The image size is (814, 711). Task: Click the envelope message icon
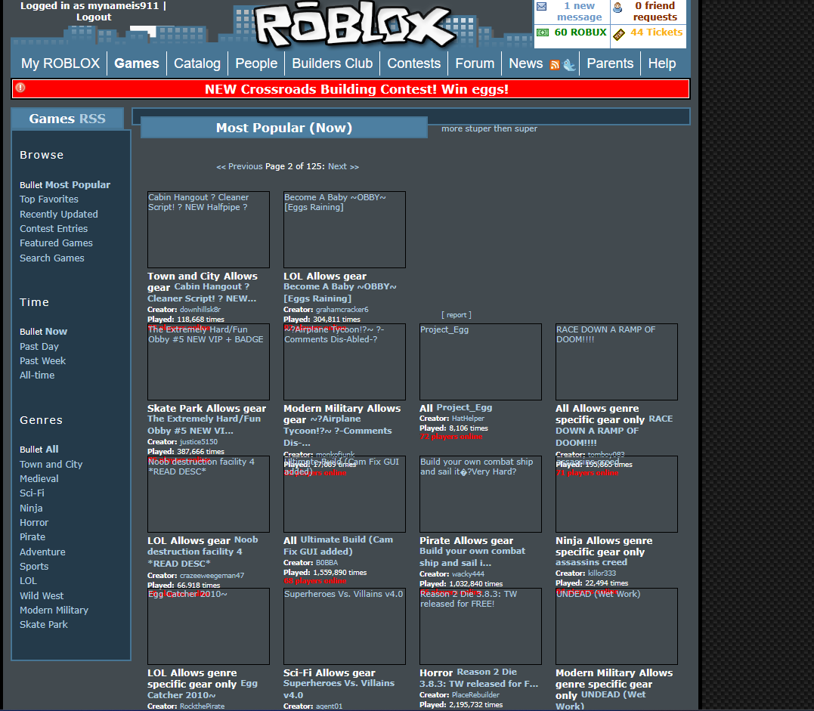[x=541, y=7]
